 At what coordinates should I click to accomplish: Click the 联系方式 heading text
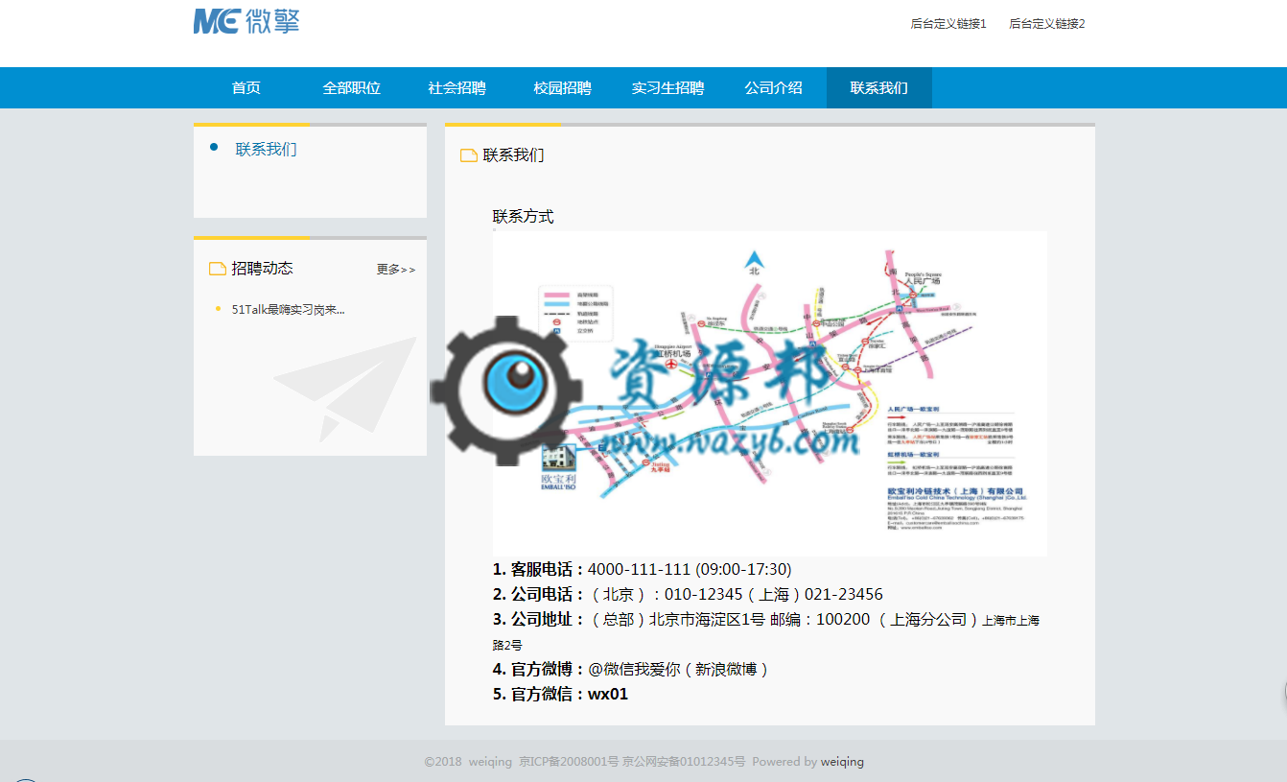click(524, 217)
